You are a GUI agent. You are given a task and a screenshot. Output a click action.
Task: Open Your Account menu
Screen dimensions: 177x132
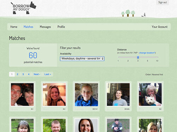pyautogui.click(x=160, y=27)
